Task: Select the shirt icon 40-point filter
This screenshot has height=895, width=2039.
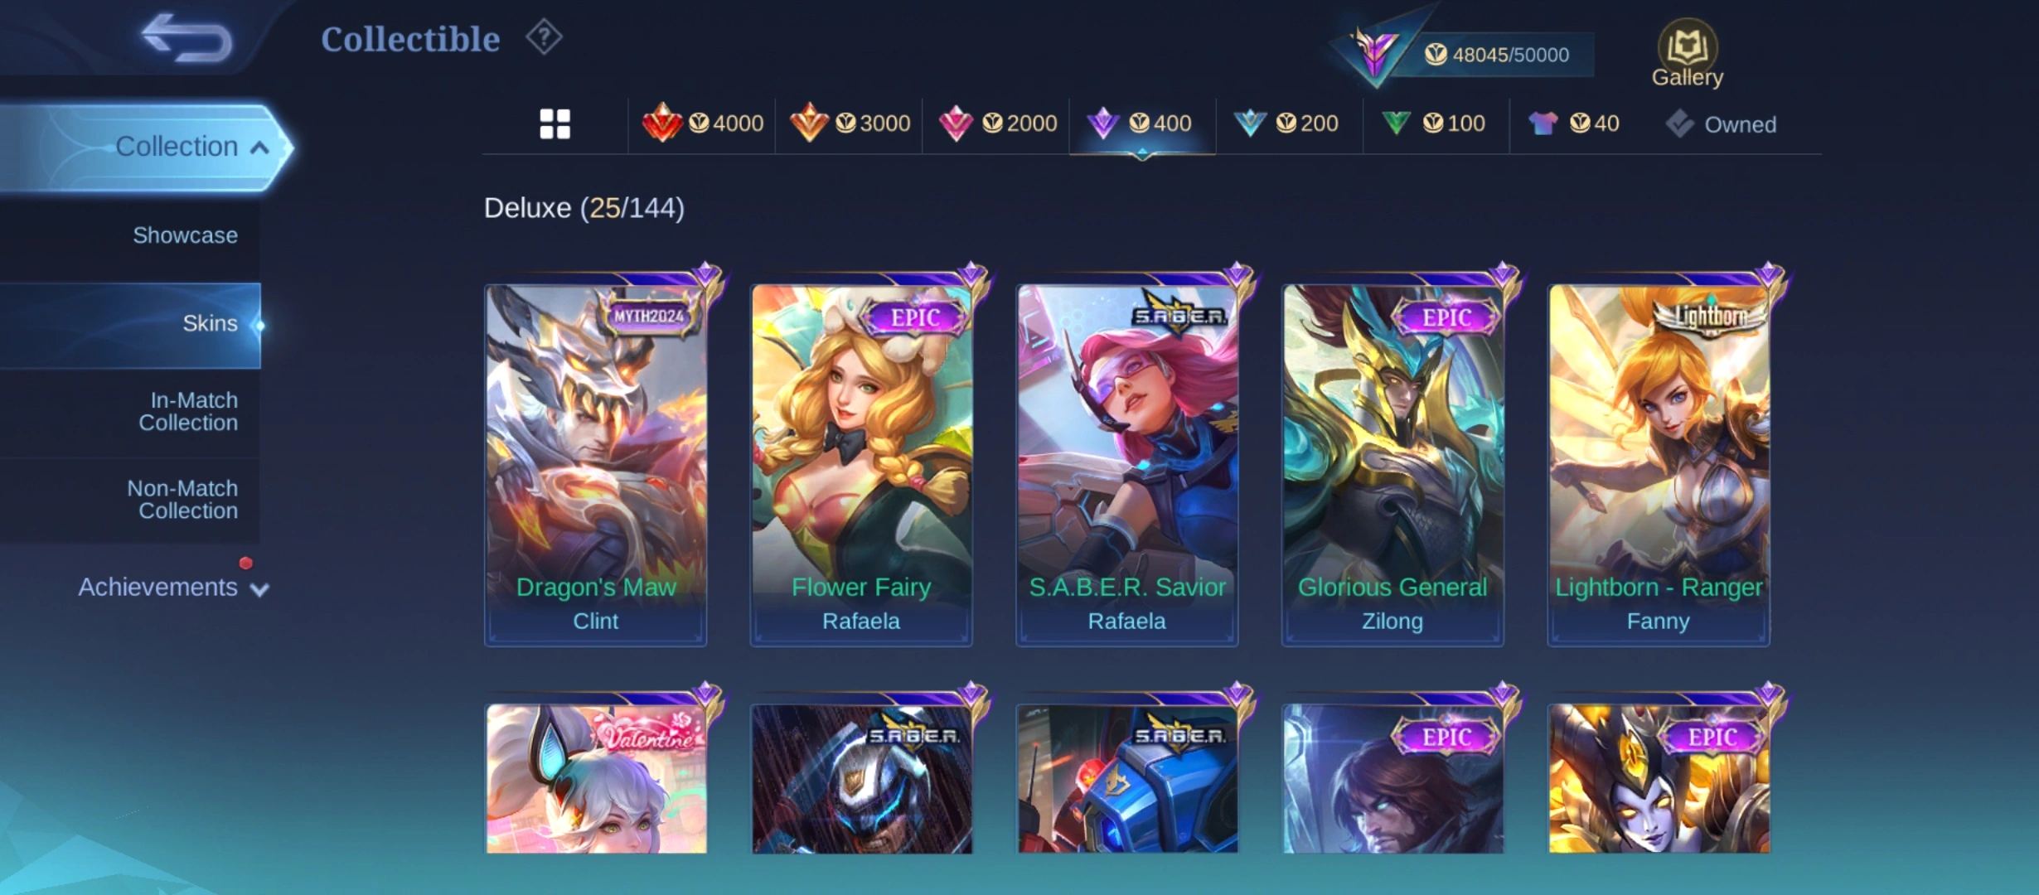Action: [1574, 123]
